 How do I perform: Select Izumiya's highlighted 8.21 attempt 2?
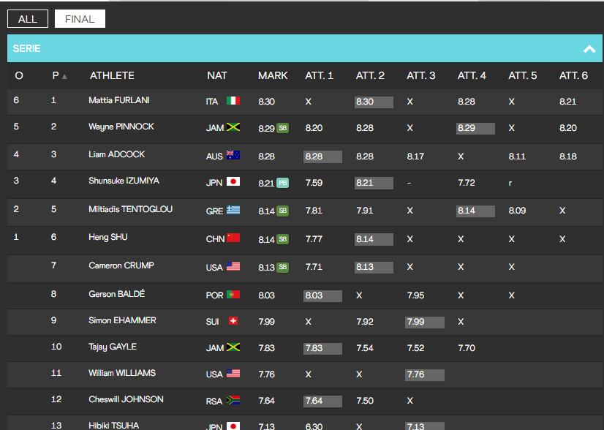pyautogui.click(x=374, y=183)
